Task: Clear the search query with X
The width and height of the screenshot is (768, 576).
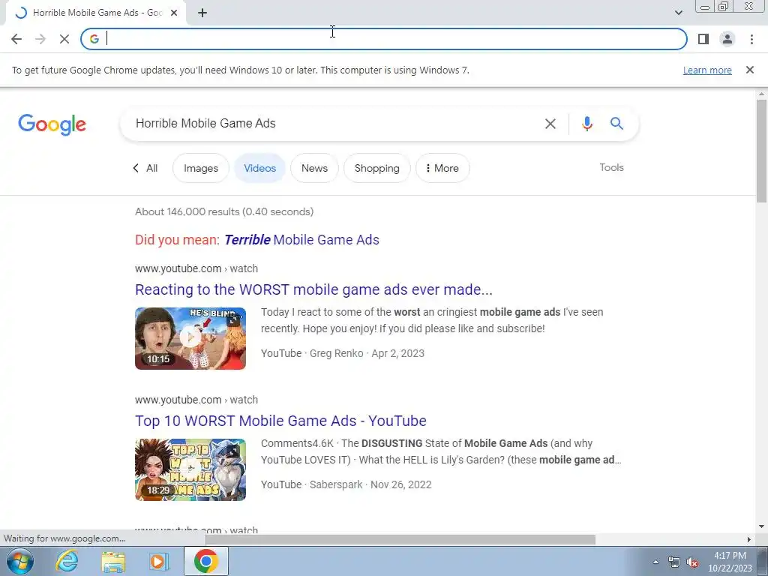Action: [x=550, y=124]
